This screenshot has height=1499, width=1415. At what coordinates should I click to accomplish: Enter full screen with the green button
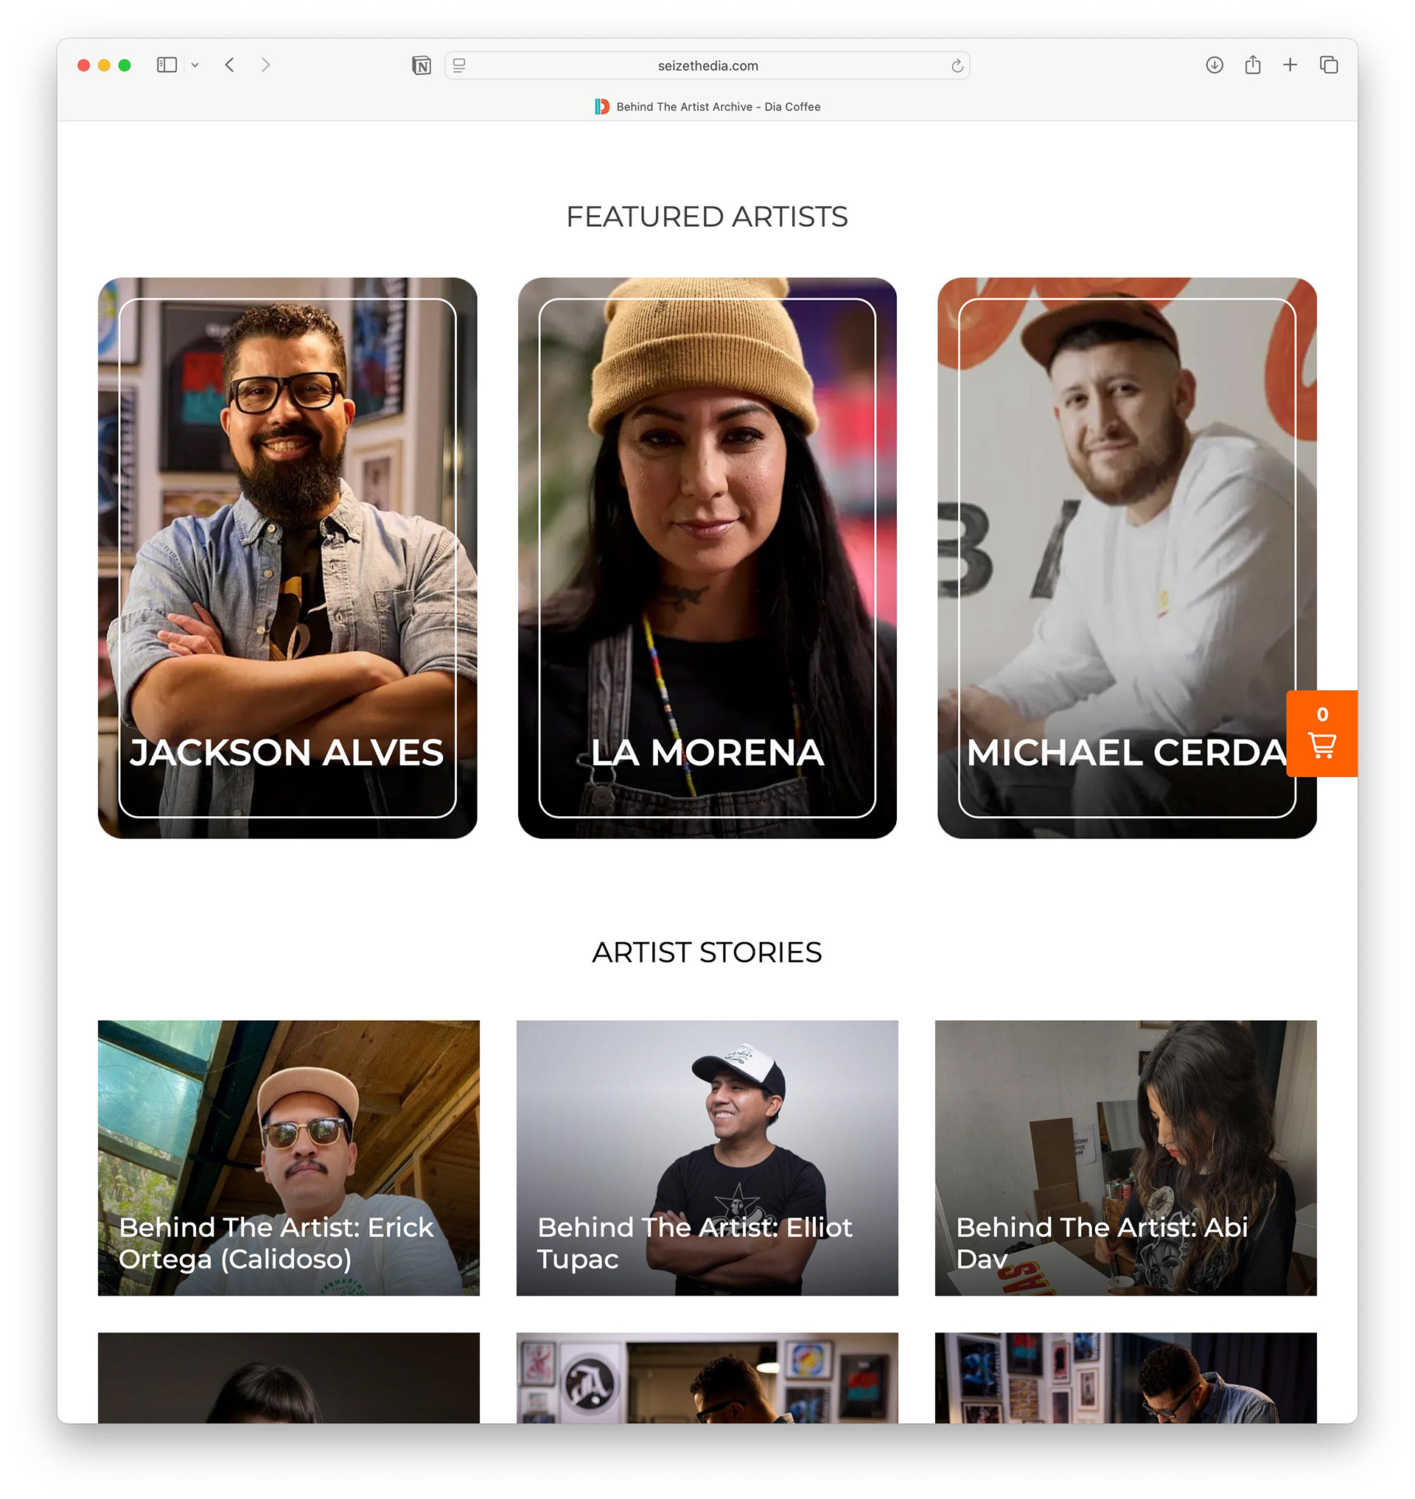[125, 66]
